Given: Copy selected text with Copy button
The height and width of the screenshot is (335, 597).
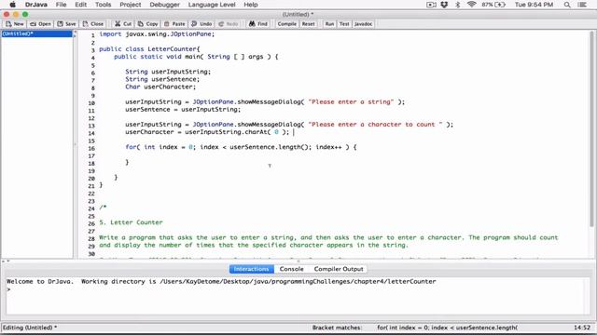Looking at the screenshot, I should (147, 24).
